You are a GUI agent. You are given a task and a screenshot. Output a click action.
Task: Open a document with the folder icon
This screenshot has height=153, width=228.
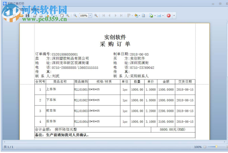22,16
